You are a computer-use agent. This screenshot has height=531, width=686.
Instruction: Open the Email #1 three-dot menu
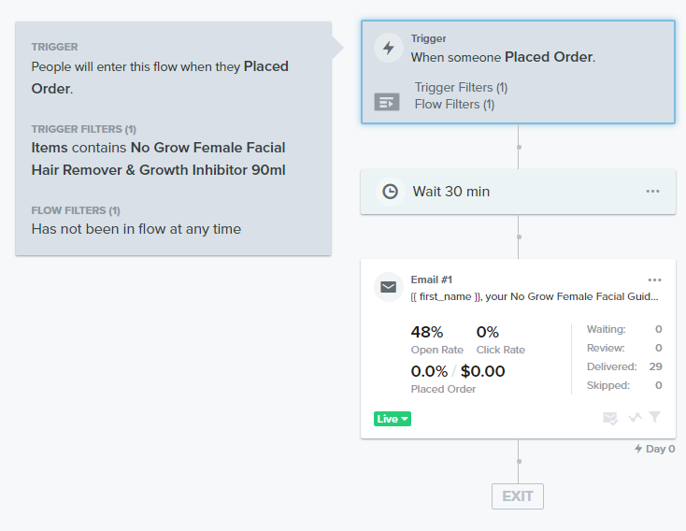654,280
